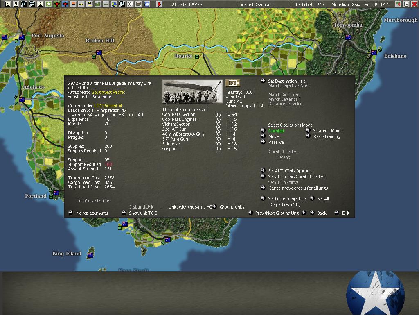Image resolution: width=419 pixels, height=322 pixels.
Task: Select the King Island base flag
Action: [x=90, y=255]
